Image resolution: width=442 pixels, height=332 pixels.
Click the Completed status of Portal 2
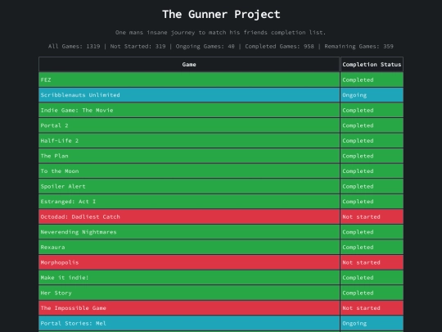coord(372,125)
